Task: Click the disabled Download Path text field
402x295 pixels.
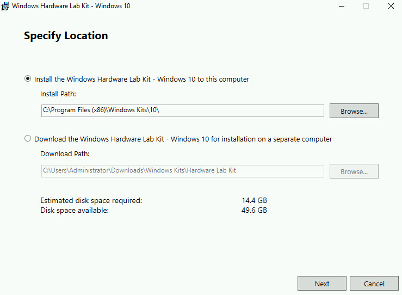Action: tap(183, 171)
